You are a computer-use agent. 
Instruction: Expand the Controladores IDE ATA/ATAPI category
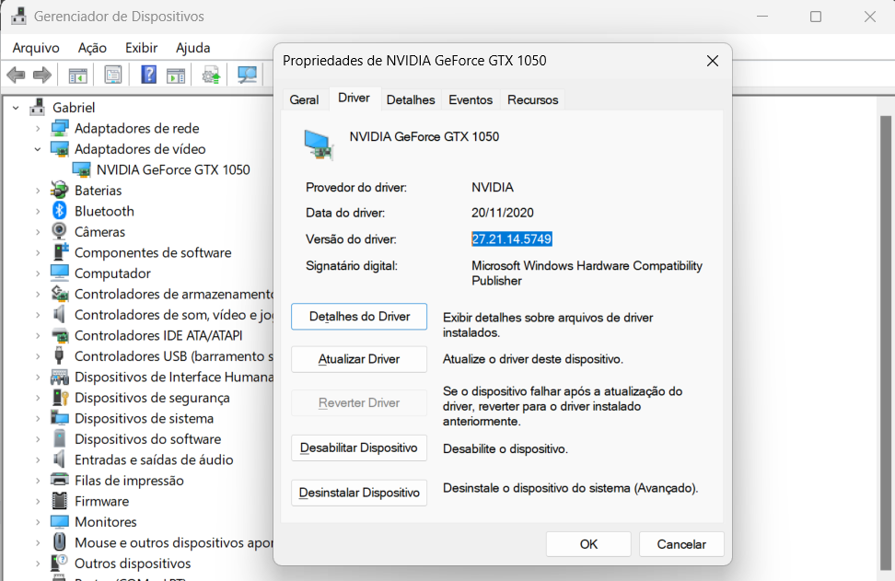pyautogui.click(x=38, y=335)
